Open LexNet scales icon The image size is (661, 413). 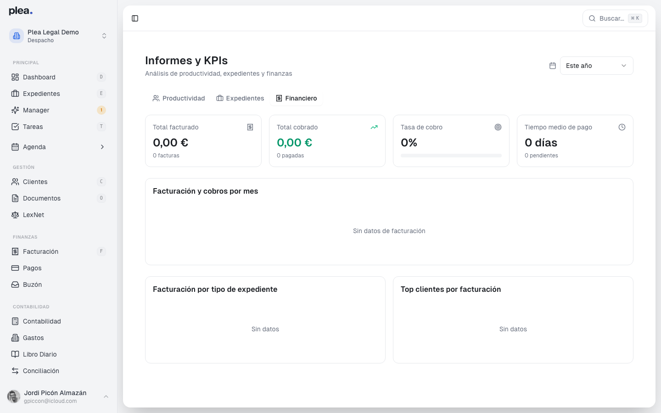(x=15, y=215)
